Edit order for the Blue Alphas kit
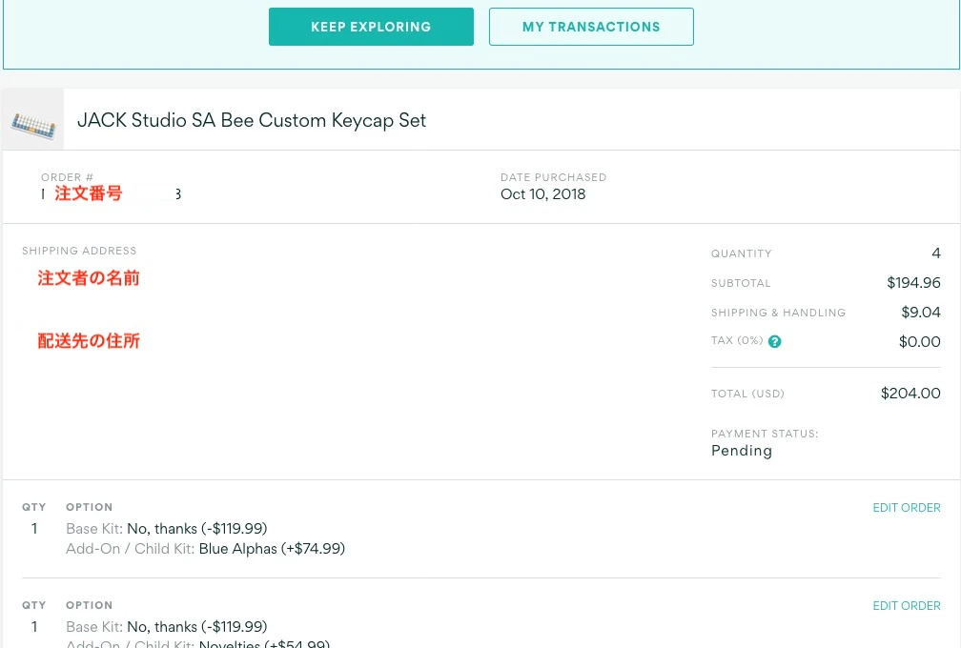This screenshot has width=961, height=648. click(906, 508)
